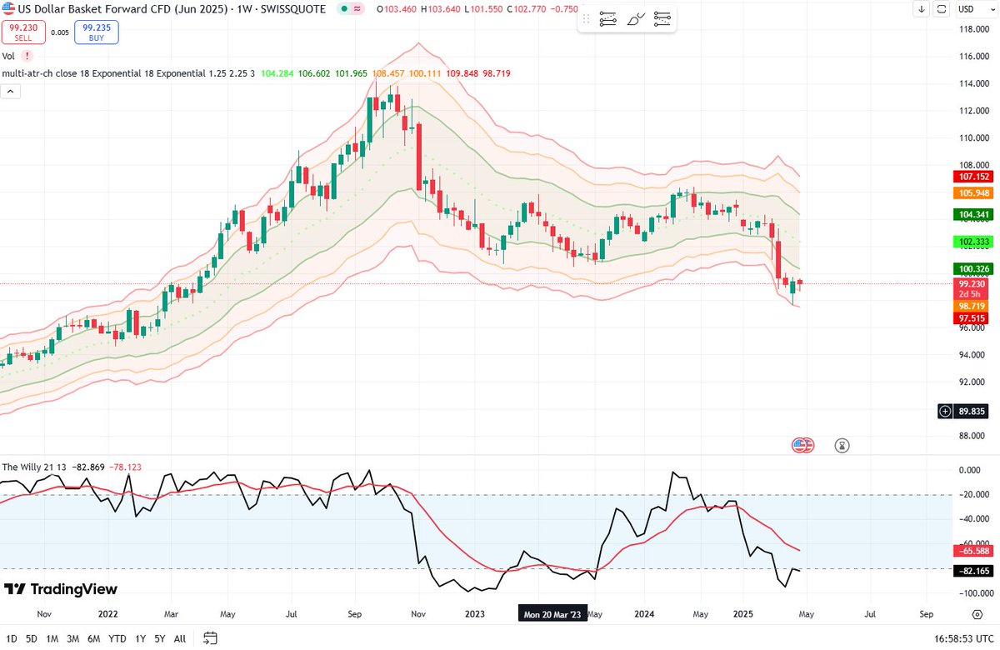
Task: Click the US flags event marker on chart
Action: click(802, 446)
